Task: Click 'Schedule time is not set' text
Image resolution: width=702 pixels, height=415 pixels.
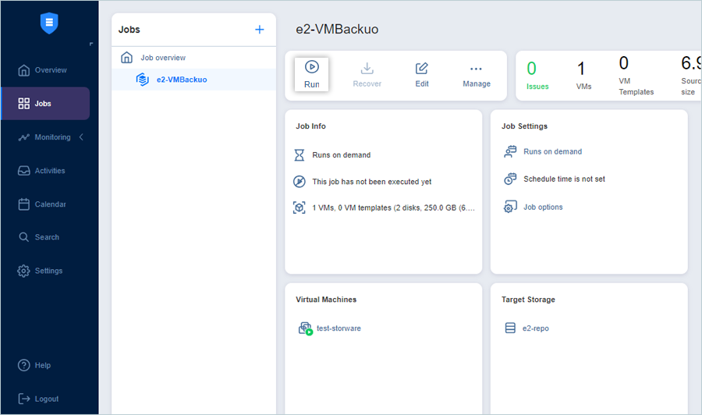Action: tap(564, 179)
